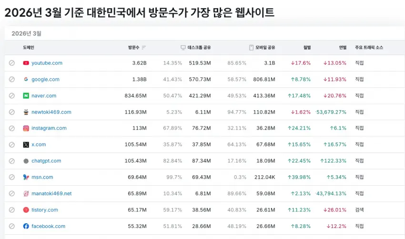Click the Naver green N icon

(x=26, y=96)
